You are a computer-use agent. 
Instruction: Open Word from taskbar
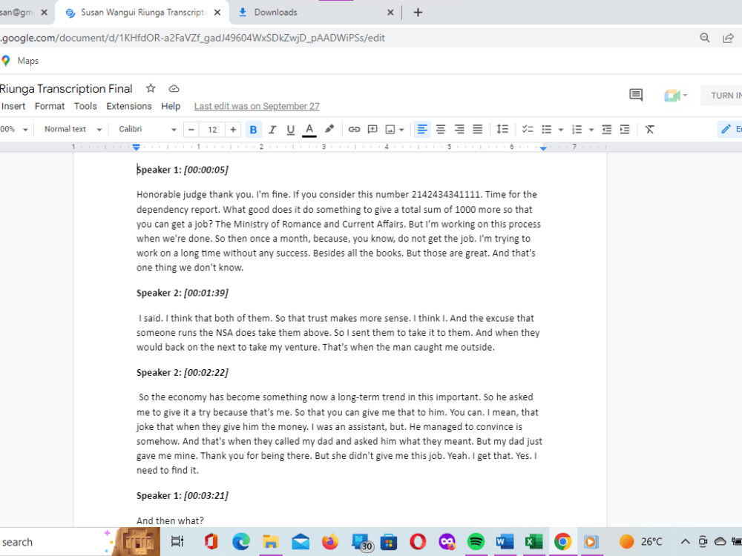point(505,542)
